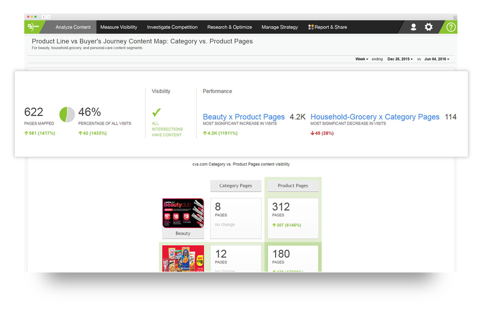Click the Report & Share colored dots icon

[x=311, y=27]
